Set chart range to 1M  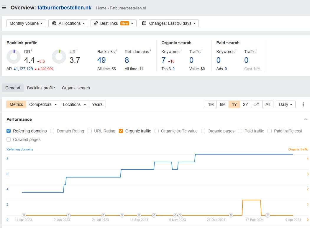click(211, 104)
